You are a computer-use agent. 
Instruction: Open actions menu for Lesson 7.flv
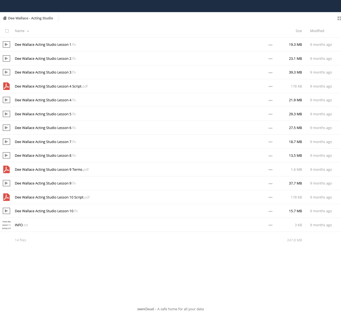(x=270, y=142)
